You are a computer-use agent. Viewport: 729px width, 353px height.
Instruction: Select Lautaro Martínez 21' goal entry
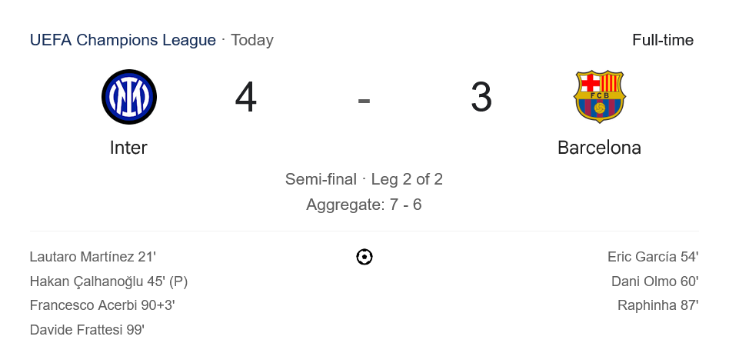tap(93, 257)
